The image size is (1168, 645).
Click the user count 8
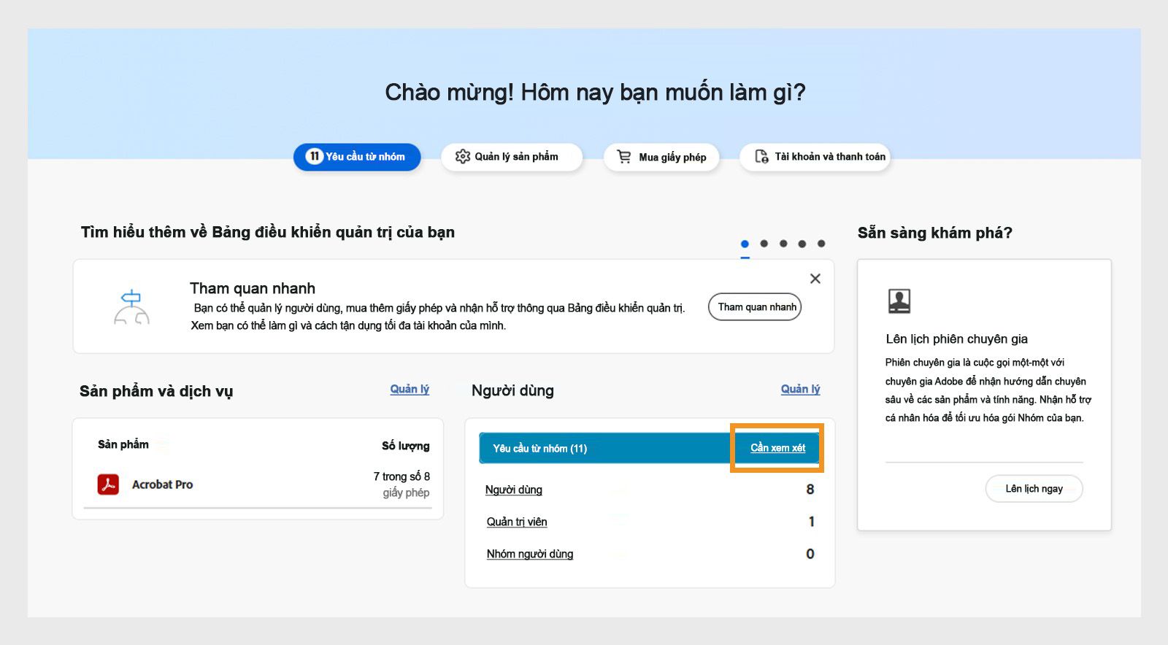point(810,490)
